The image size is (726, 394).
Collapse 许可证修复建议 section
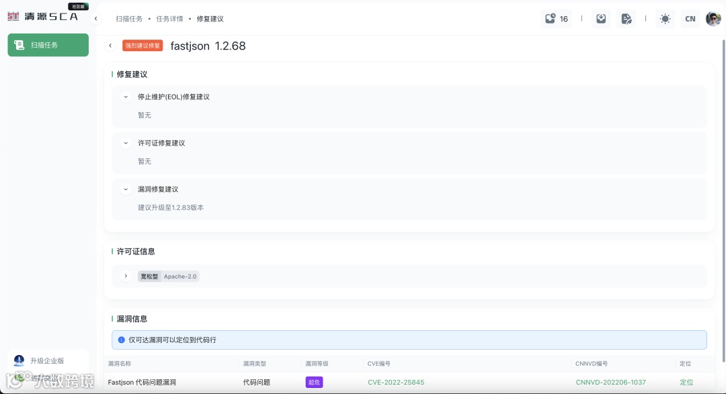point(126,143)
